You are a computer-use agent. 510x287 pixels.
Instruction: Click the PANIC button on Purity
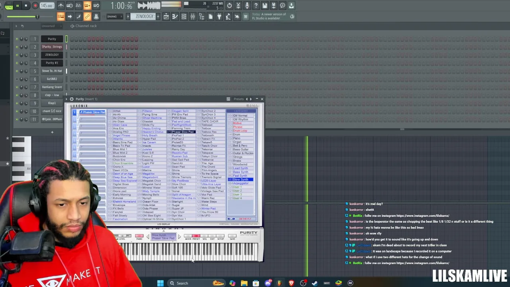click(139, 236)
